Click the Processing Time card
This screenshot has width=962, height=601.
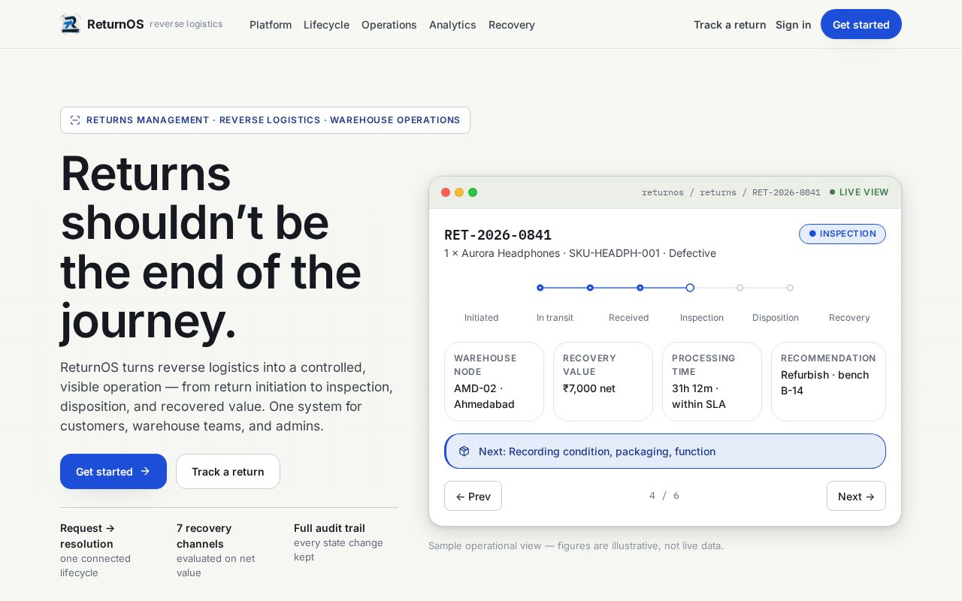[712, 382]
